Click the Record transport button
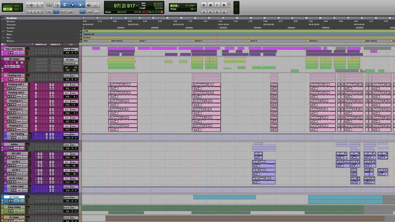This screenshot has height=222, width=395. (224, 5)
